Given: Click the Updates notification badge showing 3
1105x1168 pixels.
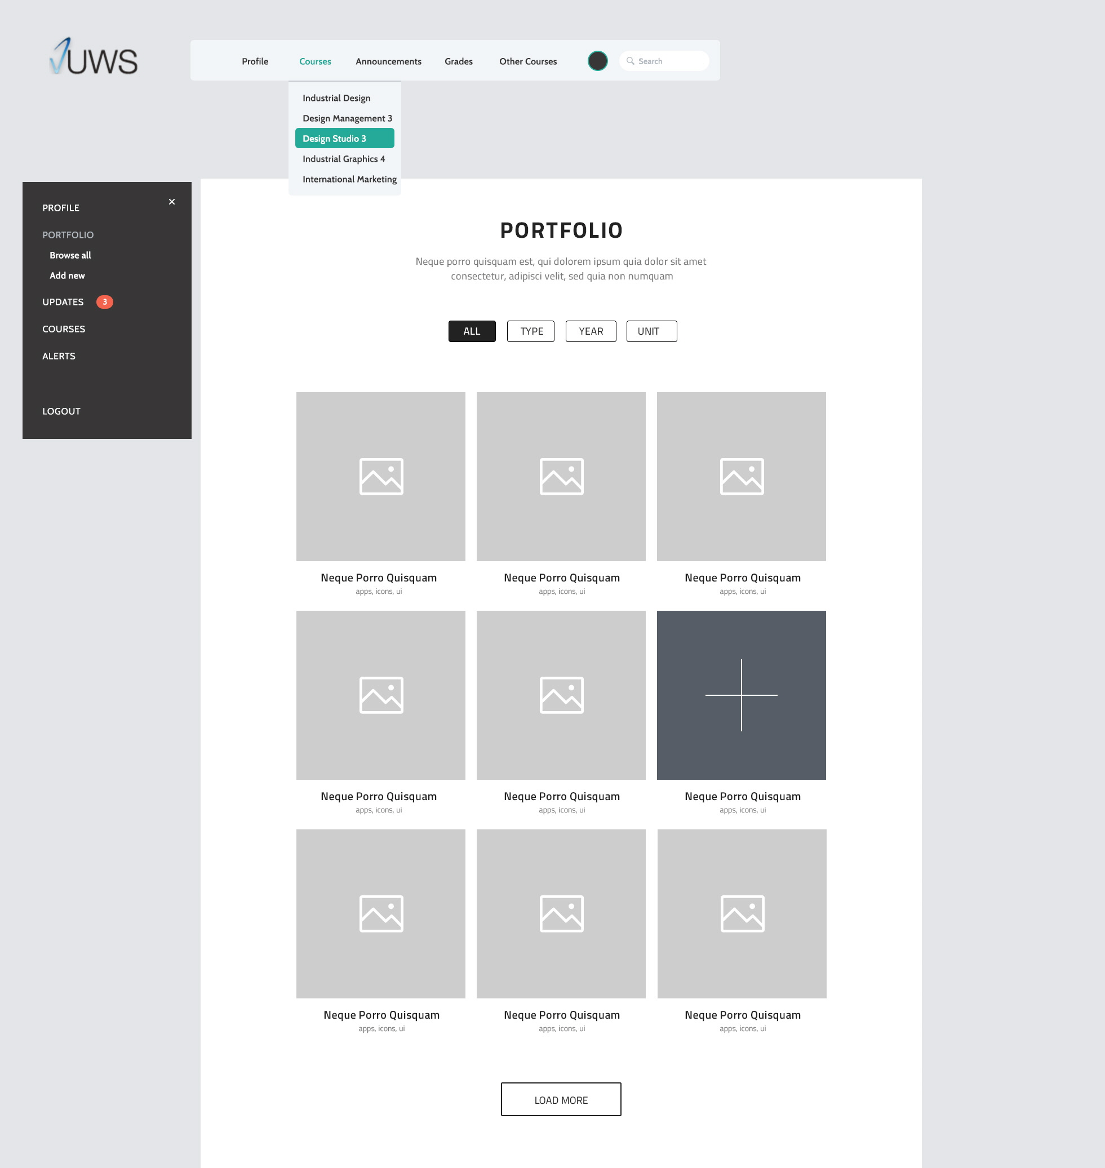Looking at the screenshot, I should (104, 301).
